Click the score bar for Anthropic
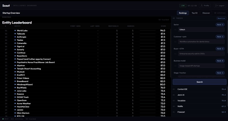 coord(148,37)
